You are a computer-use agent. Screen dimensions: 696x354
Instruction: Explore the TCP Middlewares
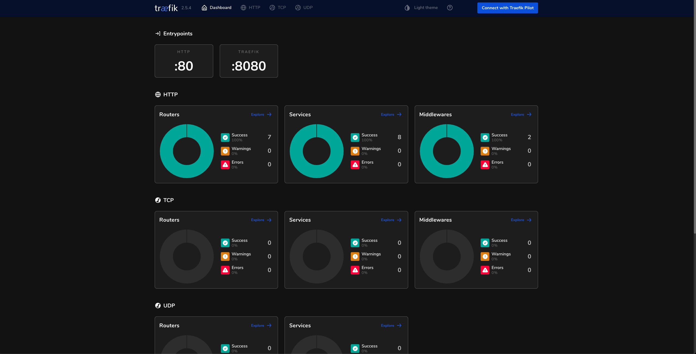pos(521,220)
